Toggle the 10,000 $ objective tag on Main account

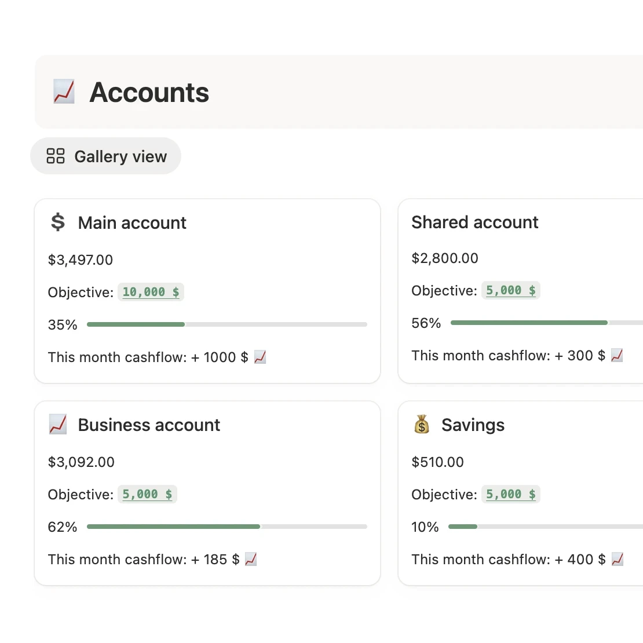pyautogui.click(x=151, y=292)
